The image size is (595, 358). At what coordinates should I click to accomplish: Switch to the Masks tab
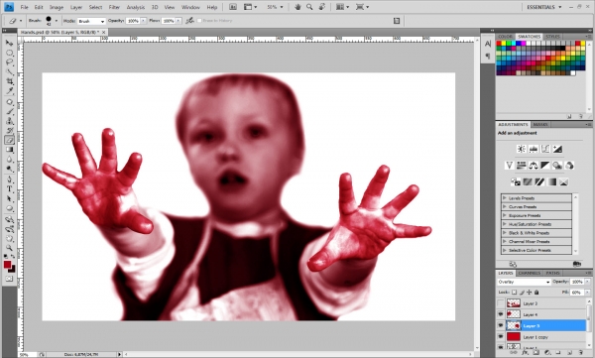point(540,125)
